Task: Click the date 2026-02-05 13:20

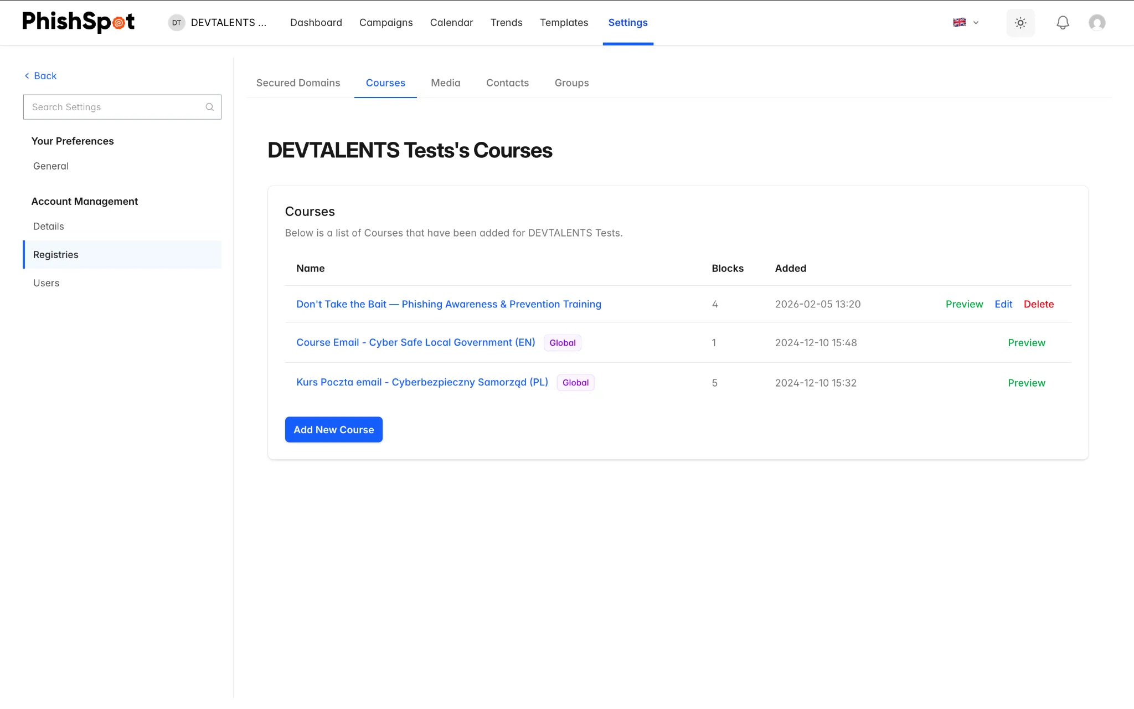Action: [x=818, y=304]
